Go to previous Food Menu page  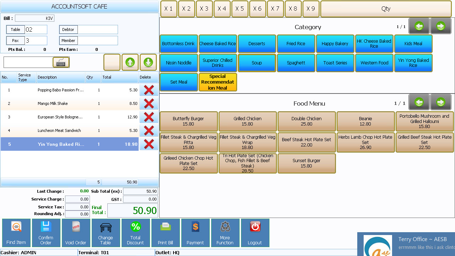[419, 103]
